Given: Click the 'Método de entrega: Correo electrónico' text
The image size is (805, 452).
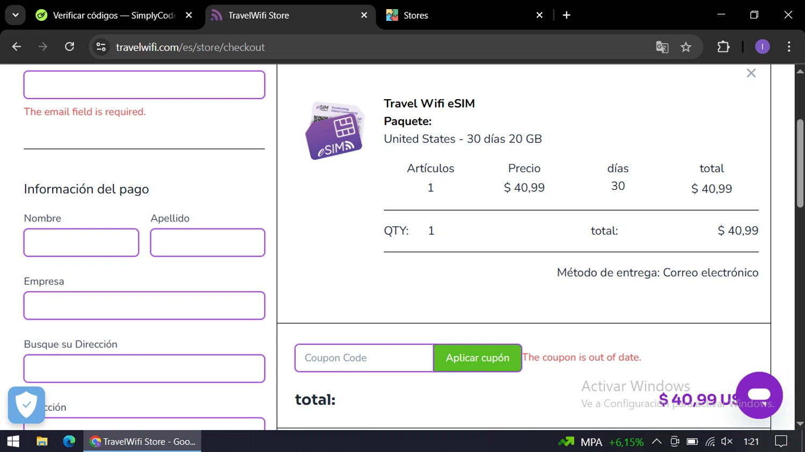Looking at the screenshot, I should pyautogui.click(x=658, y=272).
